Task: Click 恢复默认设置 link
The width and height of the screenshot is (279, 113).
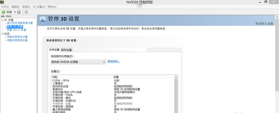Action: (264, 24)
